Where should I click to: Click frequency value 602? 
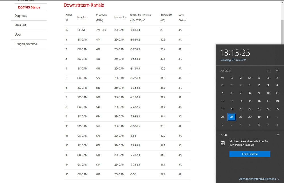point(98,174)
